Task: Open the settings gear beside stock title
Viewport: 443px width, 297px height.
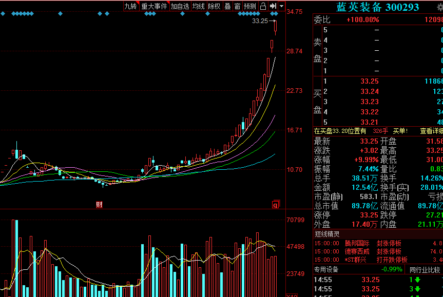Action: coord(439,7)
